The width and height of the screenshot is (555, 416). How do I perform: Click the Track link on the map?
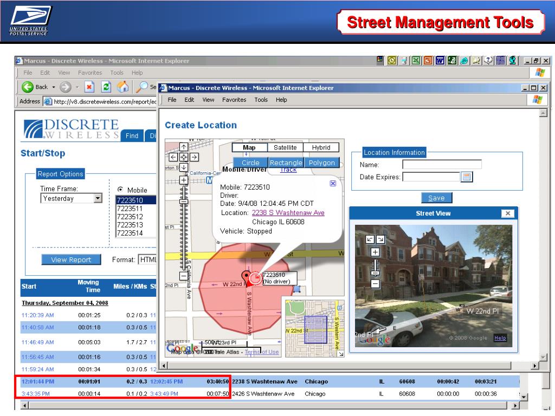point(288,170)
